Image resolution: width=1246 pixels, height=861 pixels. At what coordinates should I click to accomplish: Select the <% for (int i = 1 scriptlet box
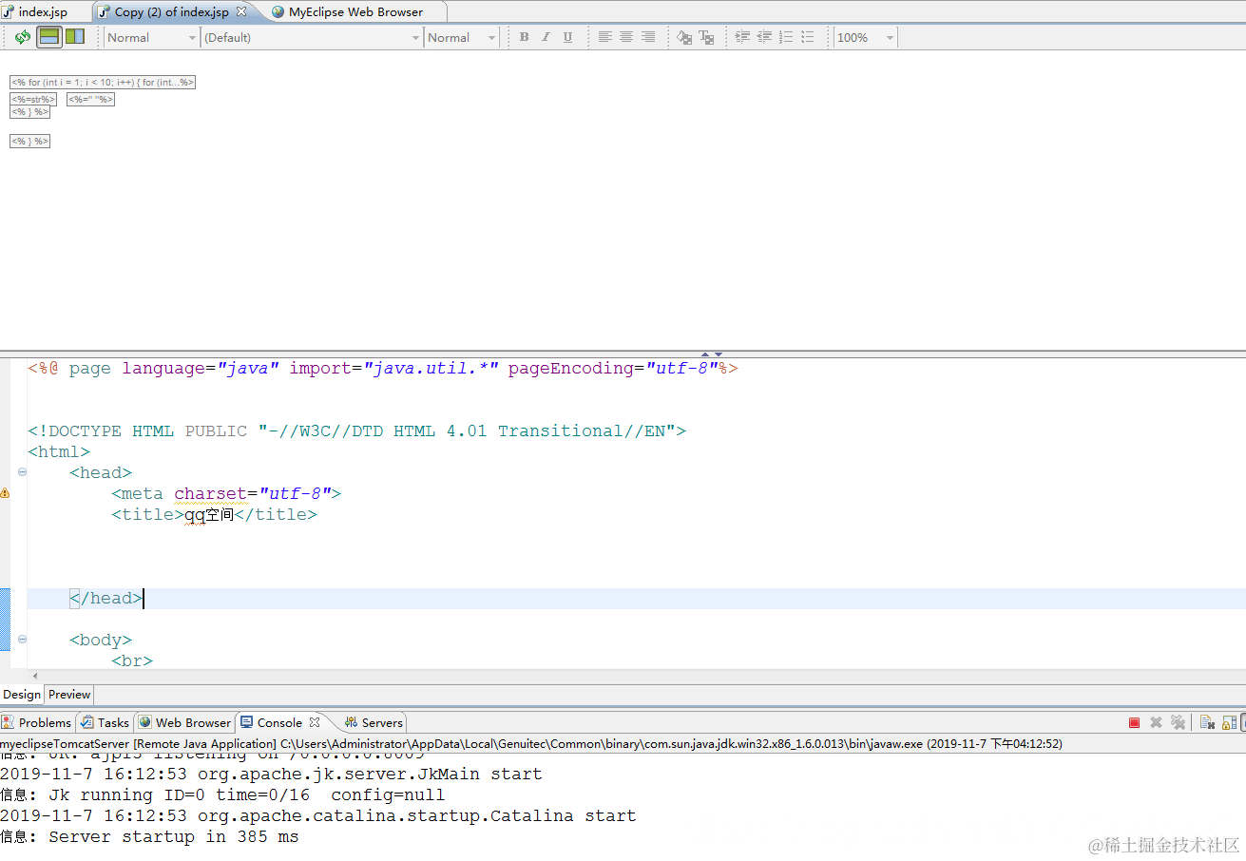pyautogui.click(x=103, y=83)
